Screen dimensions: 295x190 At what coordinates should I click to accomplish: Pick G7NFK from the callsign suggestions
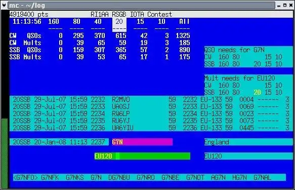(x=50, y=177)
